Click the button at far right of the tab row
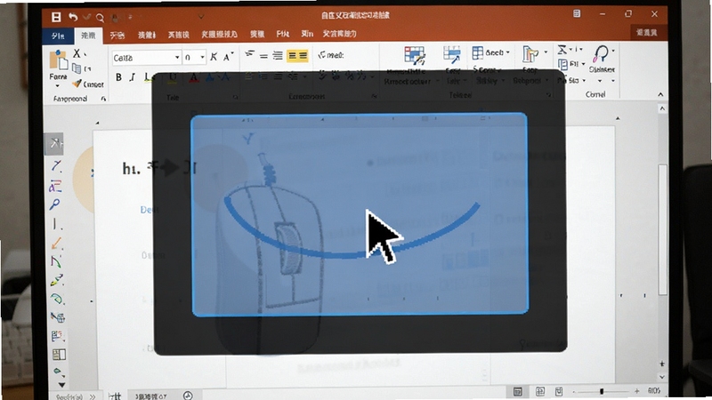Image resolution: width=712 pixels, height=400 pixels. (x=647, y=32)
